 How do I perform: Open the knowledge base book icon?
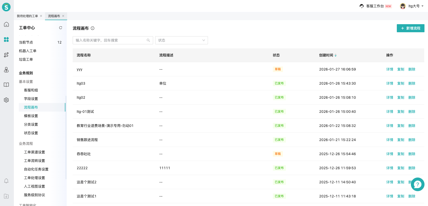coord(7,85)
